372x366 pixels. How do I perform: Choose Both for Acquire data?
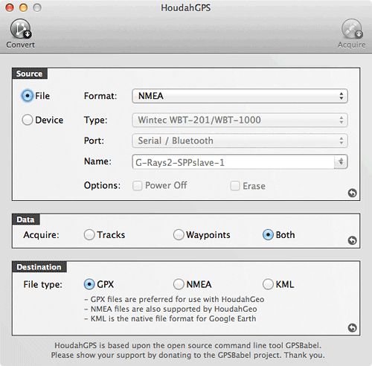pyautogui.click(x=268, y=234)
